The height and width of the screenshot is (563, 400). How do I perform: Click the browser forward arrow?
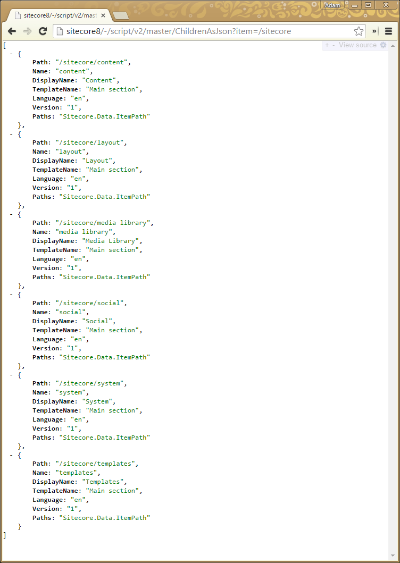[27, 31]
